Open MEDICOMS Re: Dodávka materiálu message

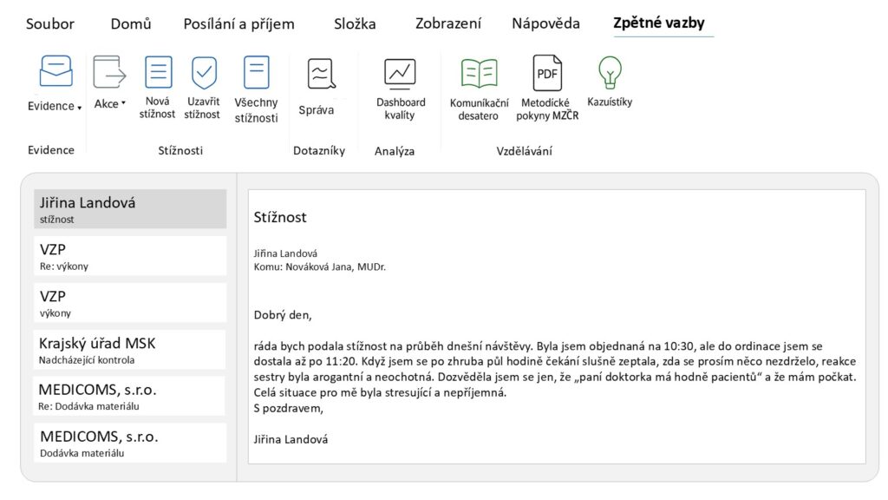click(x=130, y=397)
